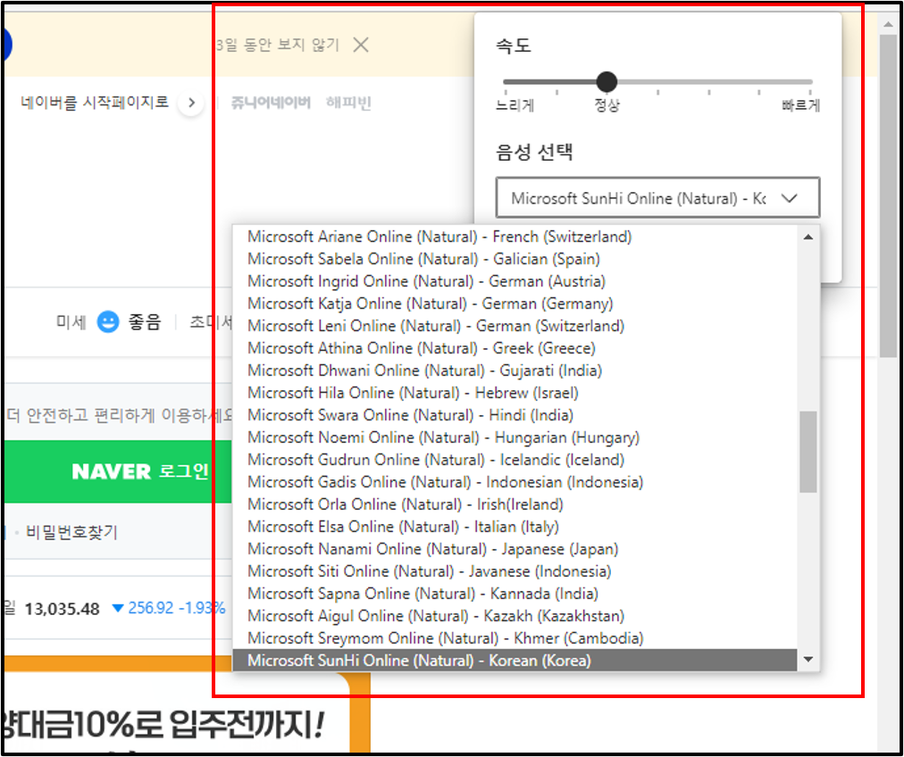Image resolution: width=904 pixels, height=757 pixels.
Task: Click the voice list scrollbar thumb
Action: 808,452
